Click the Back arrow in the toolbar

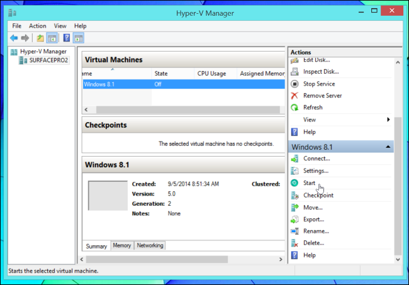tap(14, 38)
